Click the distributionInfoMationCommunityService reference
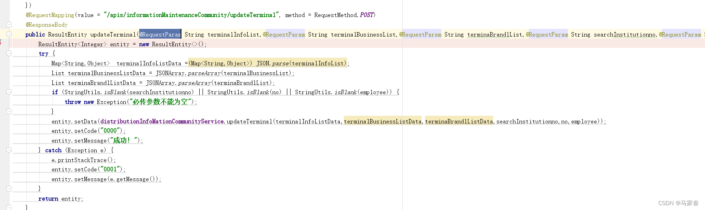 162,121
